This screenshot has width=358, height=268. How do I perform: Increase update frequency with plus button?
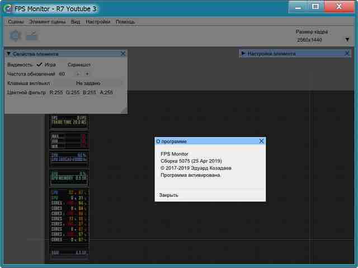(x=87, y=74)
